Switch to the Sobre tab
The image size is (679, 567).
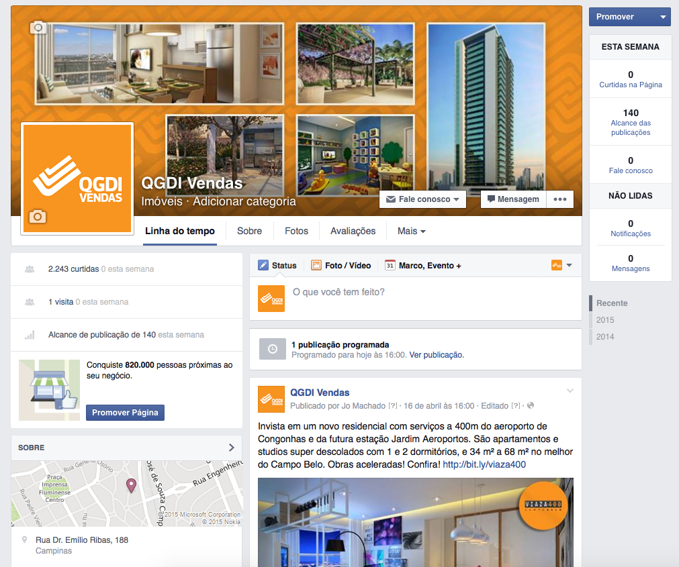click(249, 231)
